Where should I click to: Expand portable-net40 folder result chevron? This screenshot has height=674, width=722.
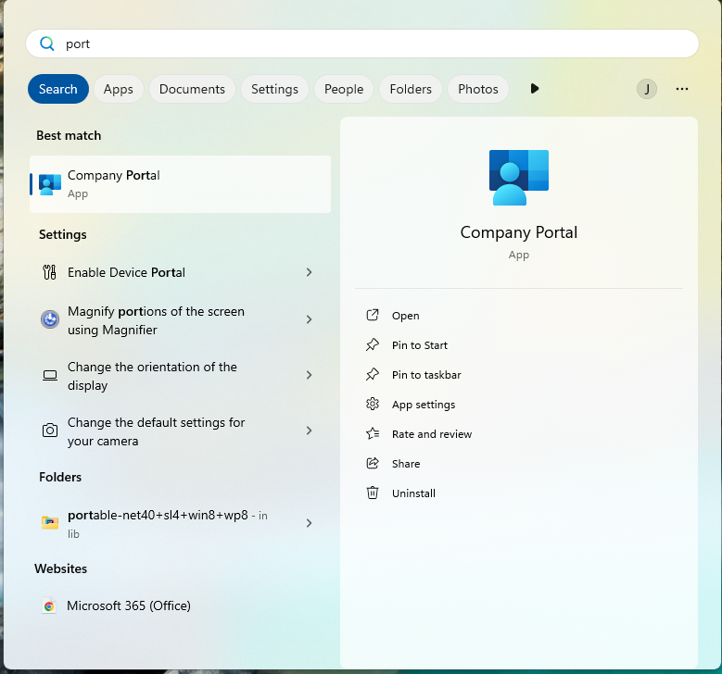click(309, 523)
